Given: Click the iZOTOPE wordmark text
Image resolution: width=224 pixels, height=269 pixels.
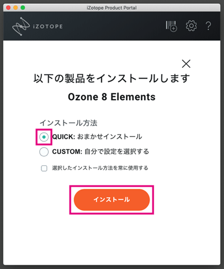Looking at the screenshot, I should coord(48,26).
